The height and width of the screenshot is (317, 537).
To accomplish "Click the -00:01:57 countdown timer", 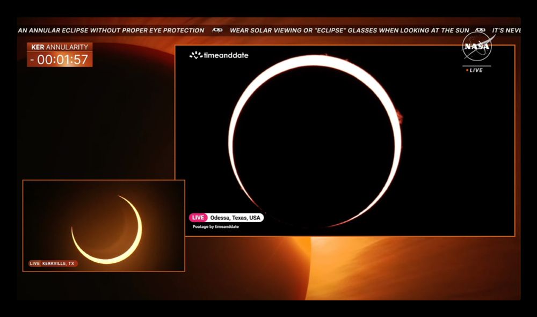I will click(60, 60).
